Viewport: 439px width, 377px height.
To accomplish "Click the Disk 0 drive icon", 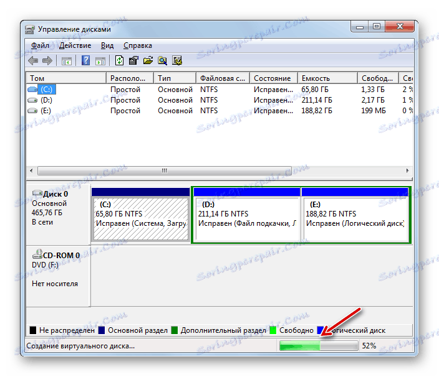I will click(37, 193).
